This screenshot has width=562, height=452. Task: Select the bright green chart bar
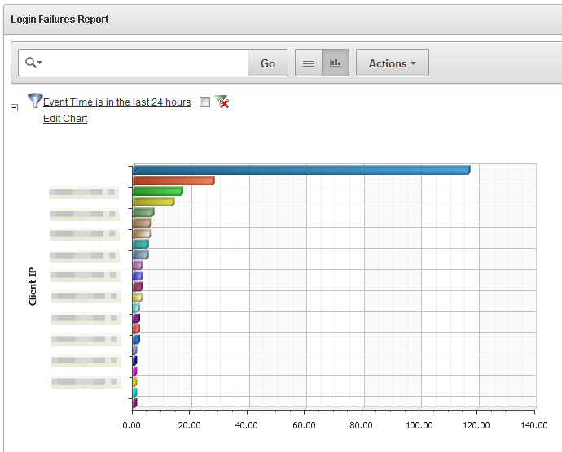[x=158, y=191]
